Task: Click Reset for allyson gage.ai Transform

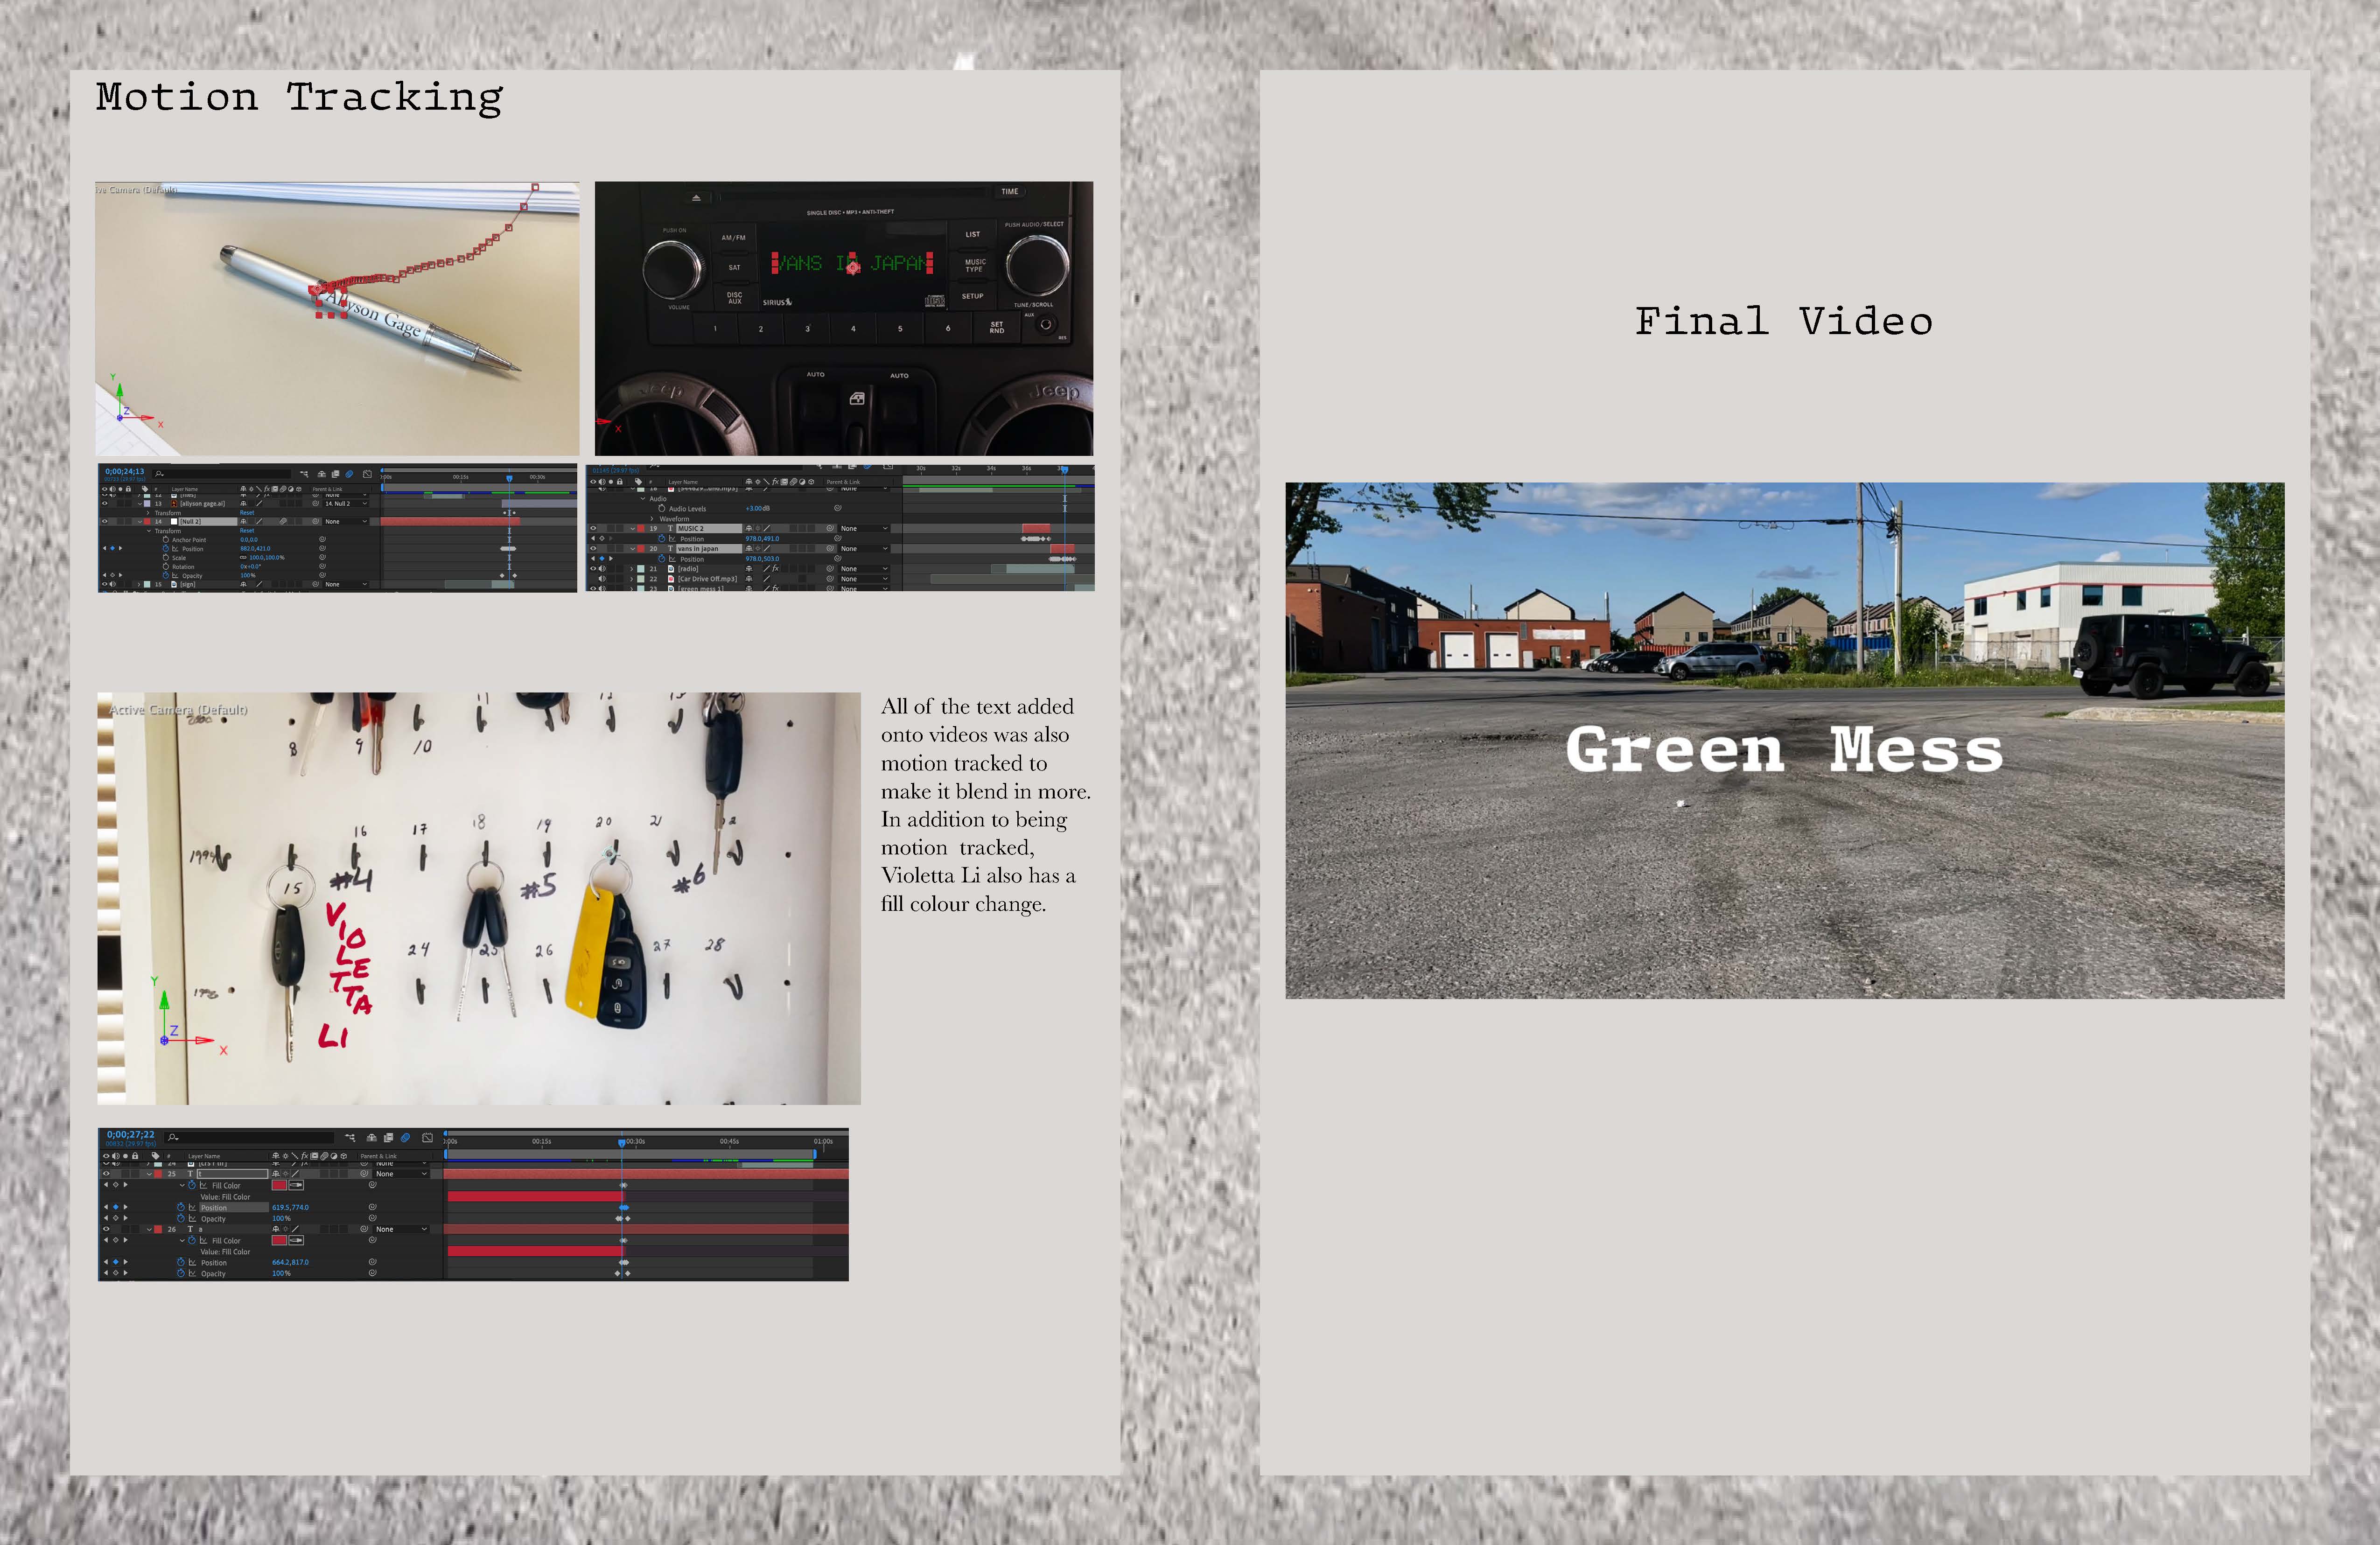Action: (x=247, y=513)
